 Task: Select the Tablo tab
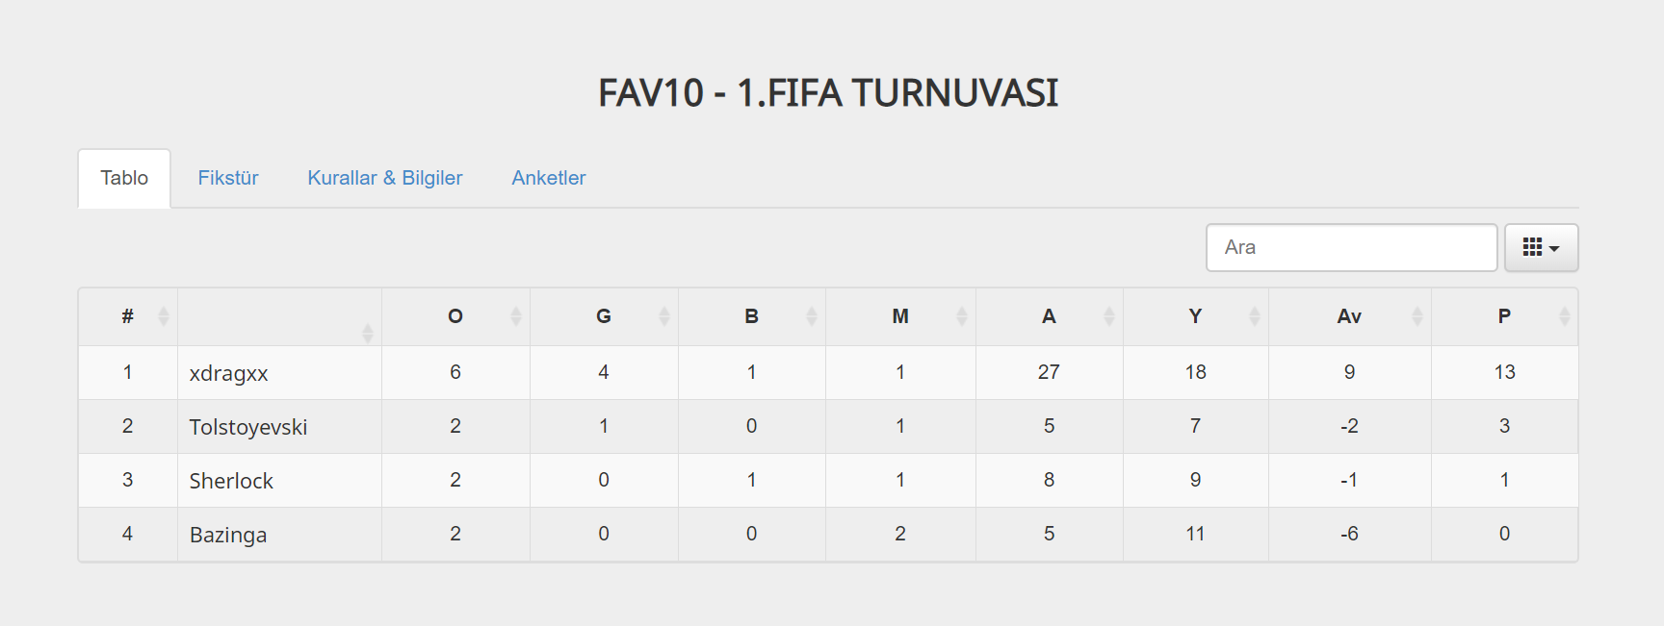(x=124, y=178)
